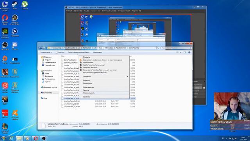The width and height of the screenshot is (250, 141).
Task: Click the Opera taskbar icon
Action: (36, 138)
